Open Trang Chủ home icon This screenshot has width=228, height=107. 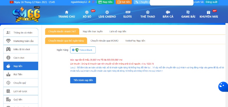tap(67, 12)
